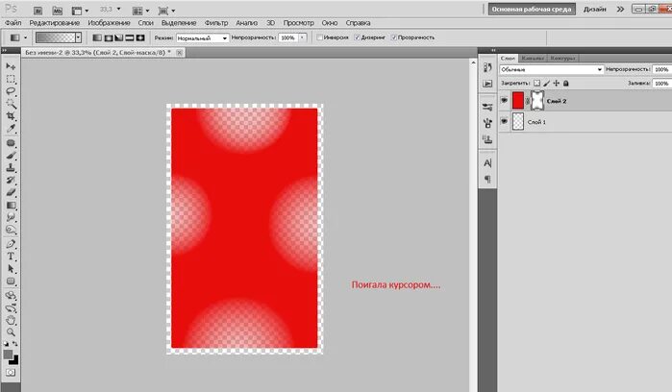Open the Character panel icon
Screen dimensions: 672x392
pos(487,162)
